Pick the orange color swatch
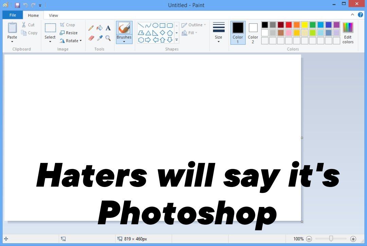 pos(297,25)
